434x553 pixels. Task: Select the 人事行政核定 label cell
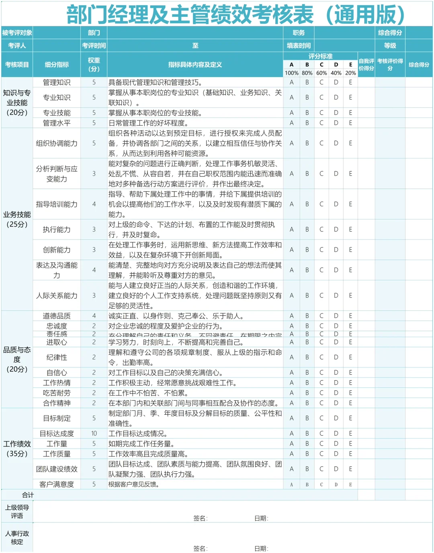17,538
